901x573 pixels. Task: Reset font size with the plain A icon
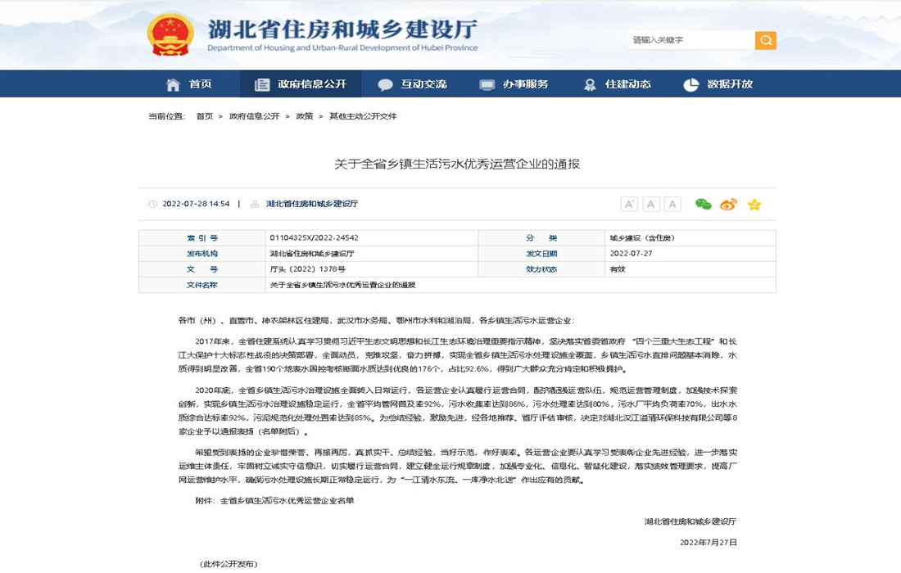[x=672, y=204]
